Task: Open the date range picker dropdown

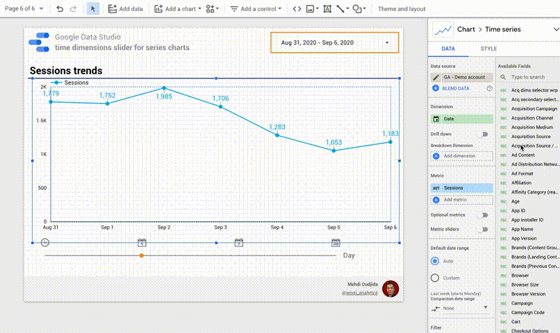Action: pyautogui.click(x=387, y=43)
